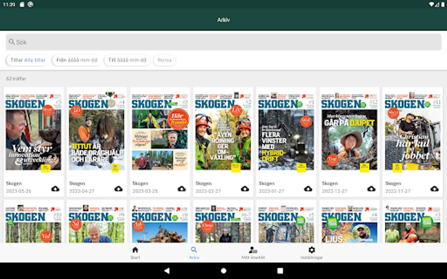Open the Christian har kul på jobbet cover
Viewport: 447px width, 279px height.
[413, 132]
